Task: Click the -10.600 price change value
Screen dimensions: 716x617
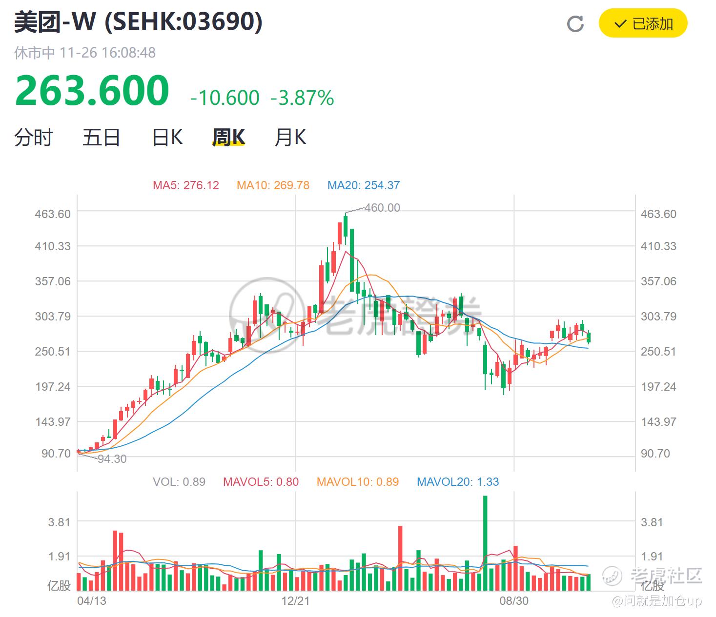Action: click(x=225, y=98)
